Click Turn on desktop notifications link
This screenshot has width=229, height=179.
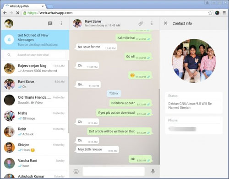coord(38,45)
